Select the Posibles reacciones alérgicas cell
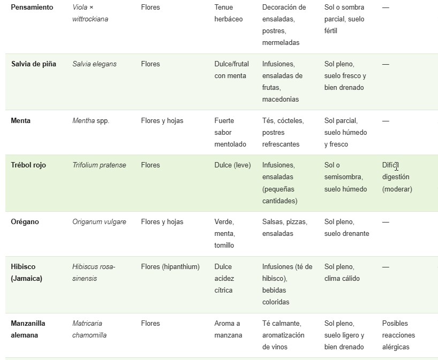438x360 pixels. tap(398, 335)
